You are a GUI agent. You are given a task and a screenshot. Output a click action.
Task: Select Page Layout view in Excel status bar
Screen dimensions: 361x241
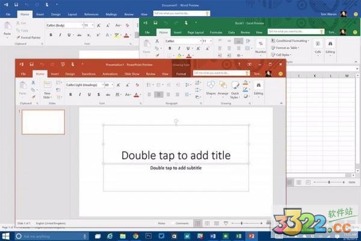click(x=299, y=182)
